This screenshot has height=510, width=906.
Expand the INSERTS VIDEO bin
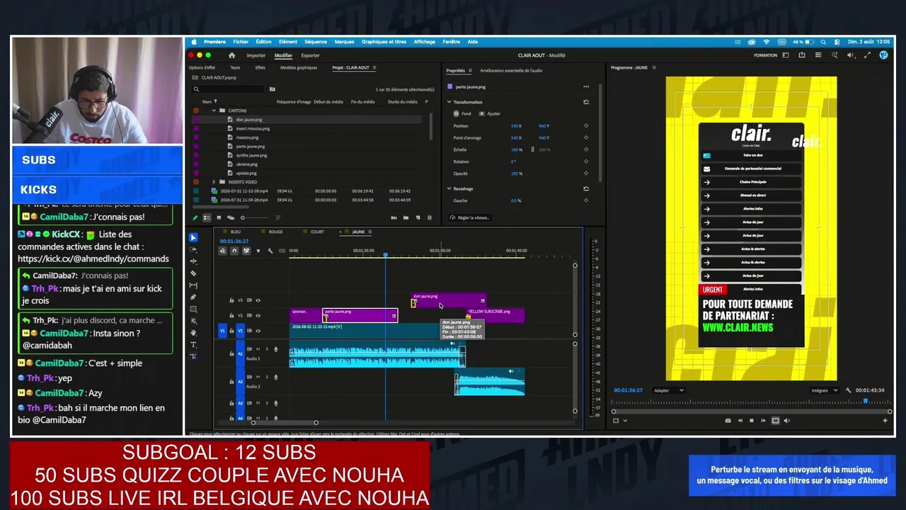[x=214, y=182]
